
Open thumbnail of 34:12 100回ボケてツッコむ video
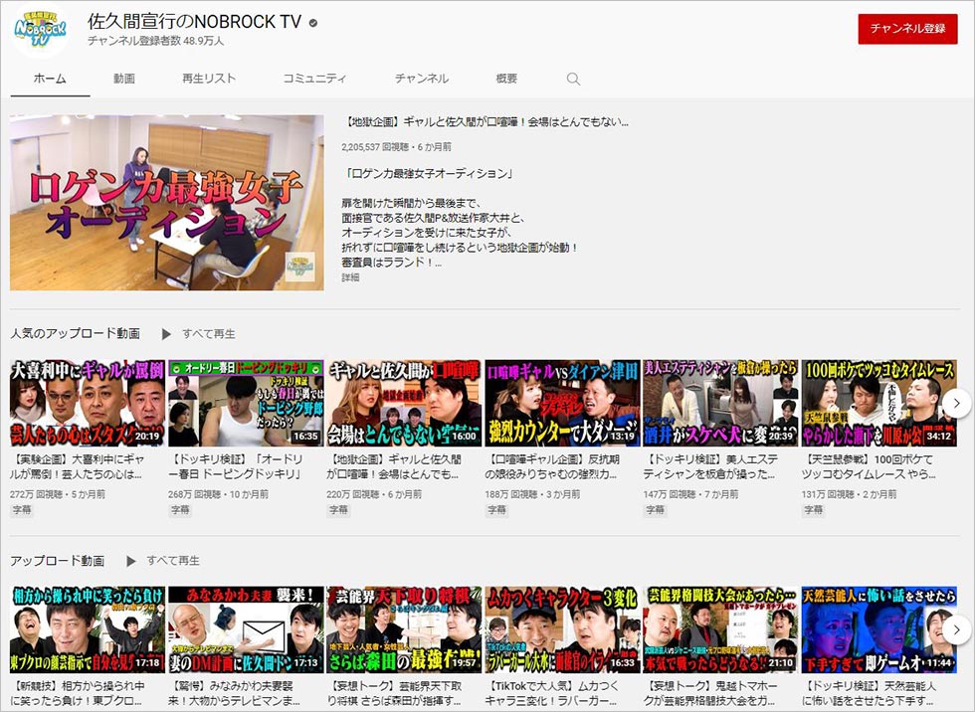879,403
